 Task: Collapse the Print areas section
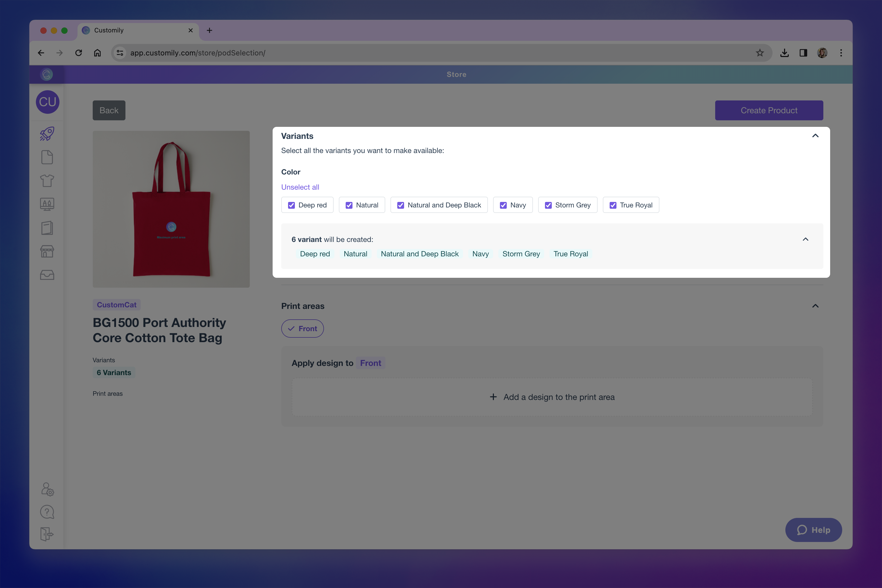pos(815,306)
